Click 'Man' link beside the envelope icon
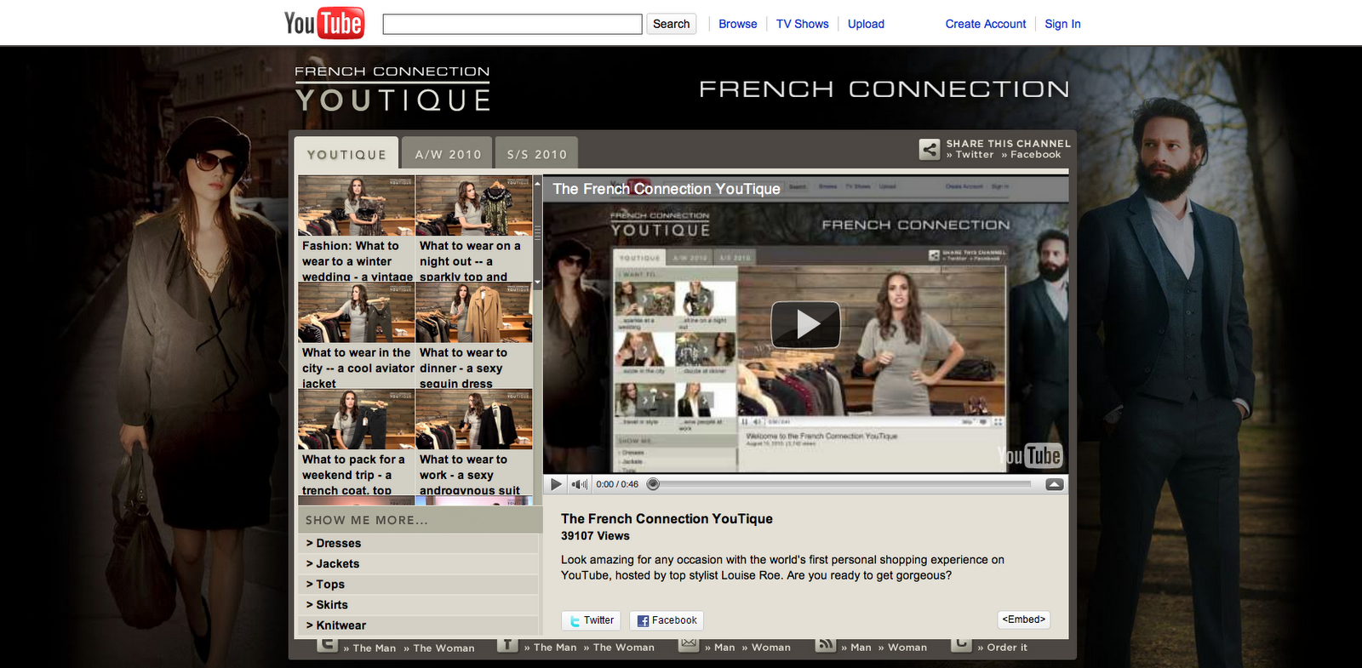This screenshot has height=668, width=1362. click(720, 648)
